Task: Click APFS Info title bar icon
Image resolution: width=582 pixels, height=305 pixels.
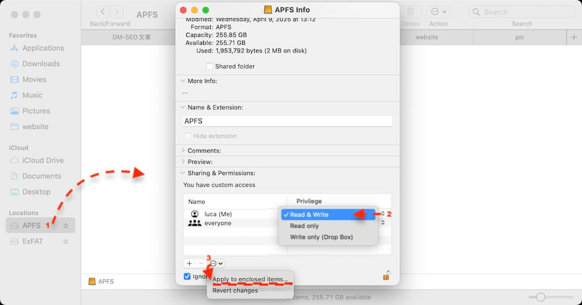Action: pos(268,10)
